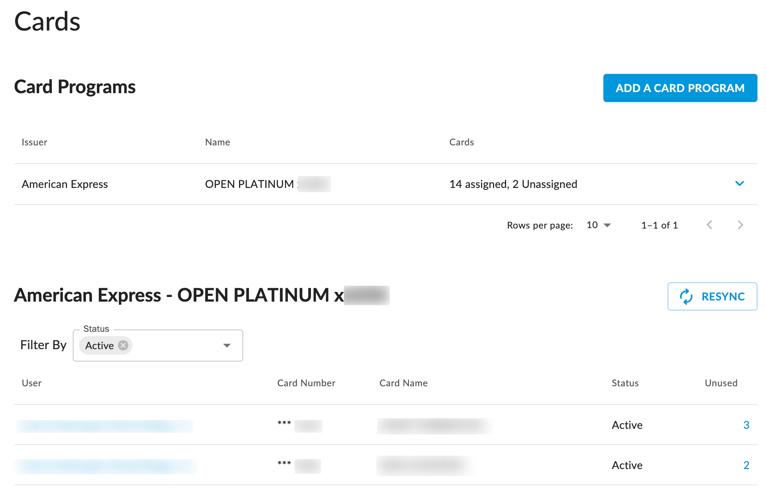
Task: Click the Add a Card Program button
Action: click(x=680, y=88)
